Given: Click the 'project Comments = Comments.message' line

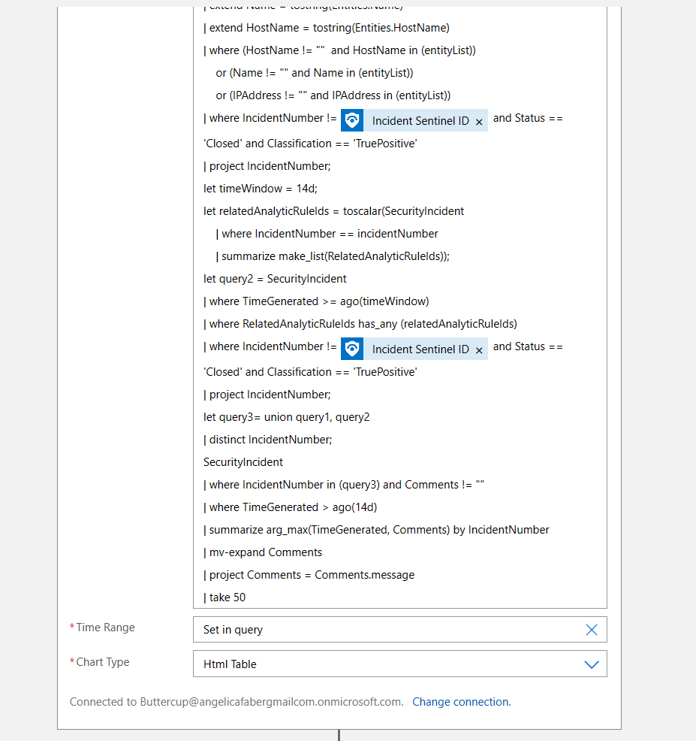Looking at the screenshot, I should click(x=309, y=575).
